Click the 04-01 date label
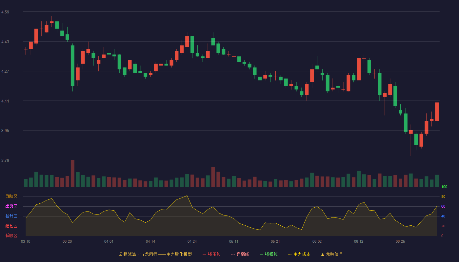459x262 pixels. 109,241
